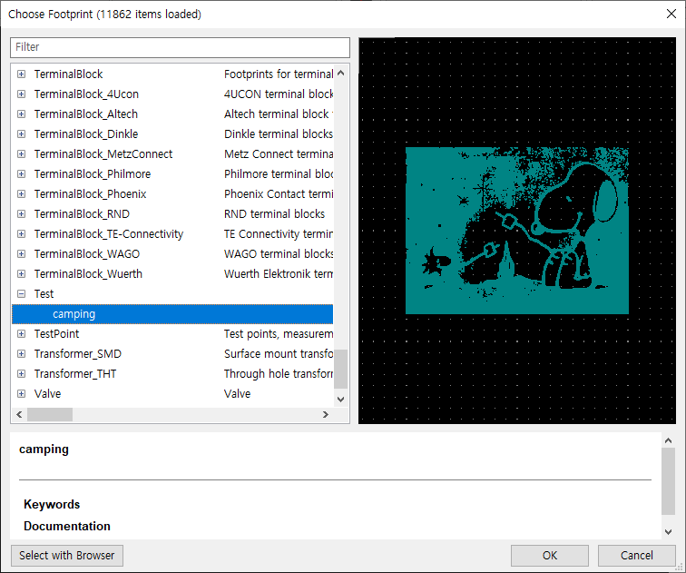Select the TerminalBlock_TE-Connectivity row
The image size is (686, 573).
[x=172, y=233]
